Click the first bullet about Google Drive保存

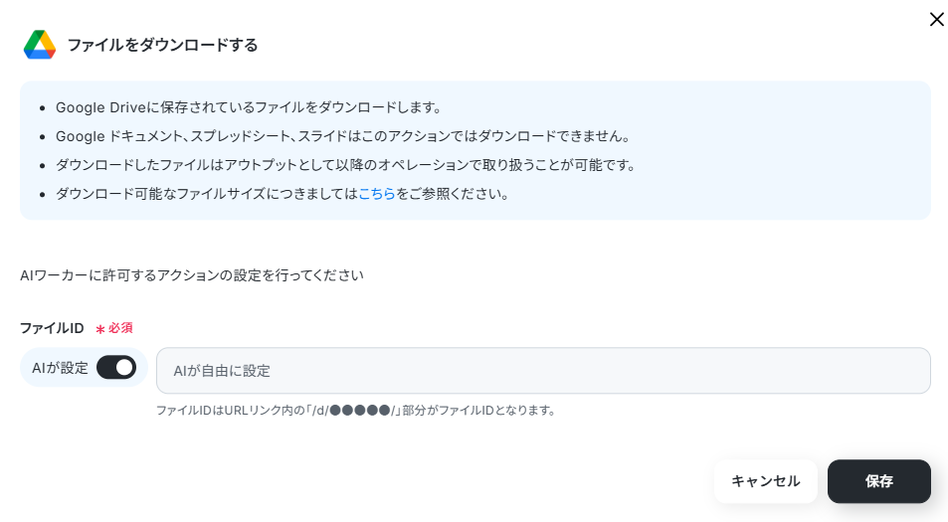point(249,107)
